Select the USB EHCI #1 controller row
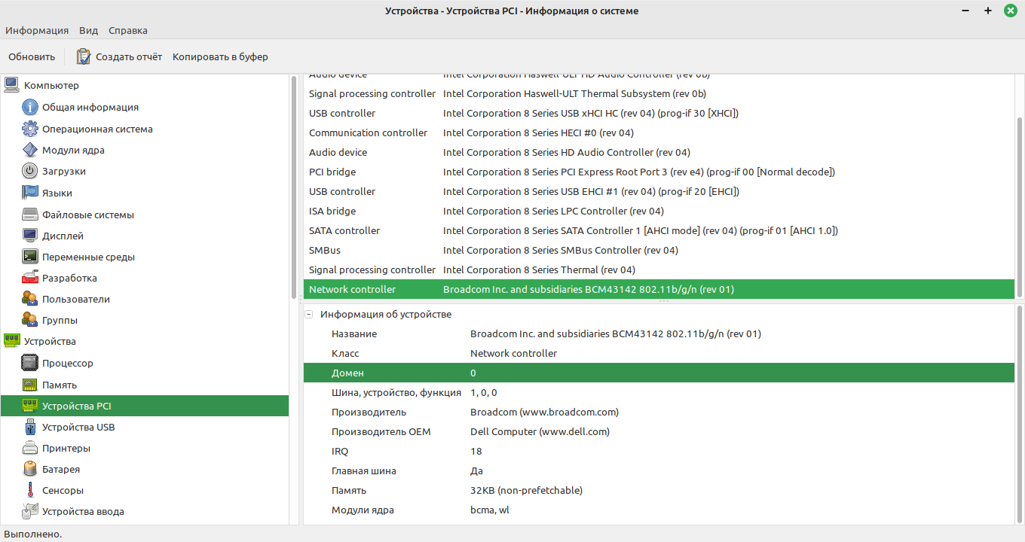Image resolution: width=1025 pixels, height=542 pixels. [x=659, y=191]
